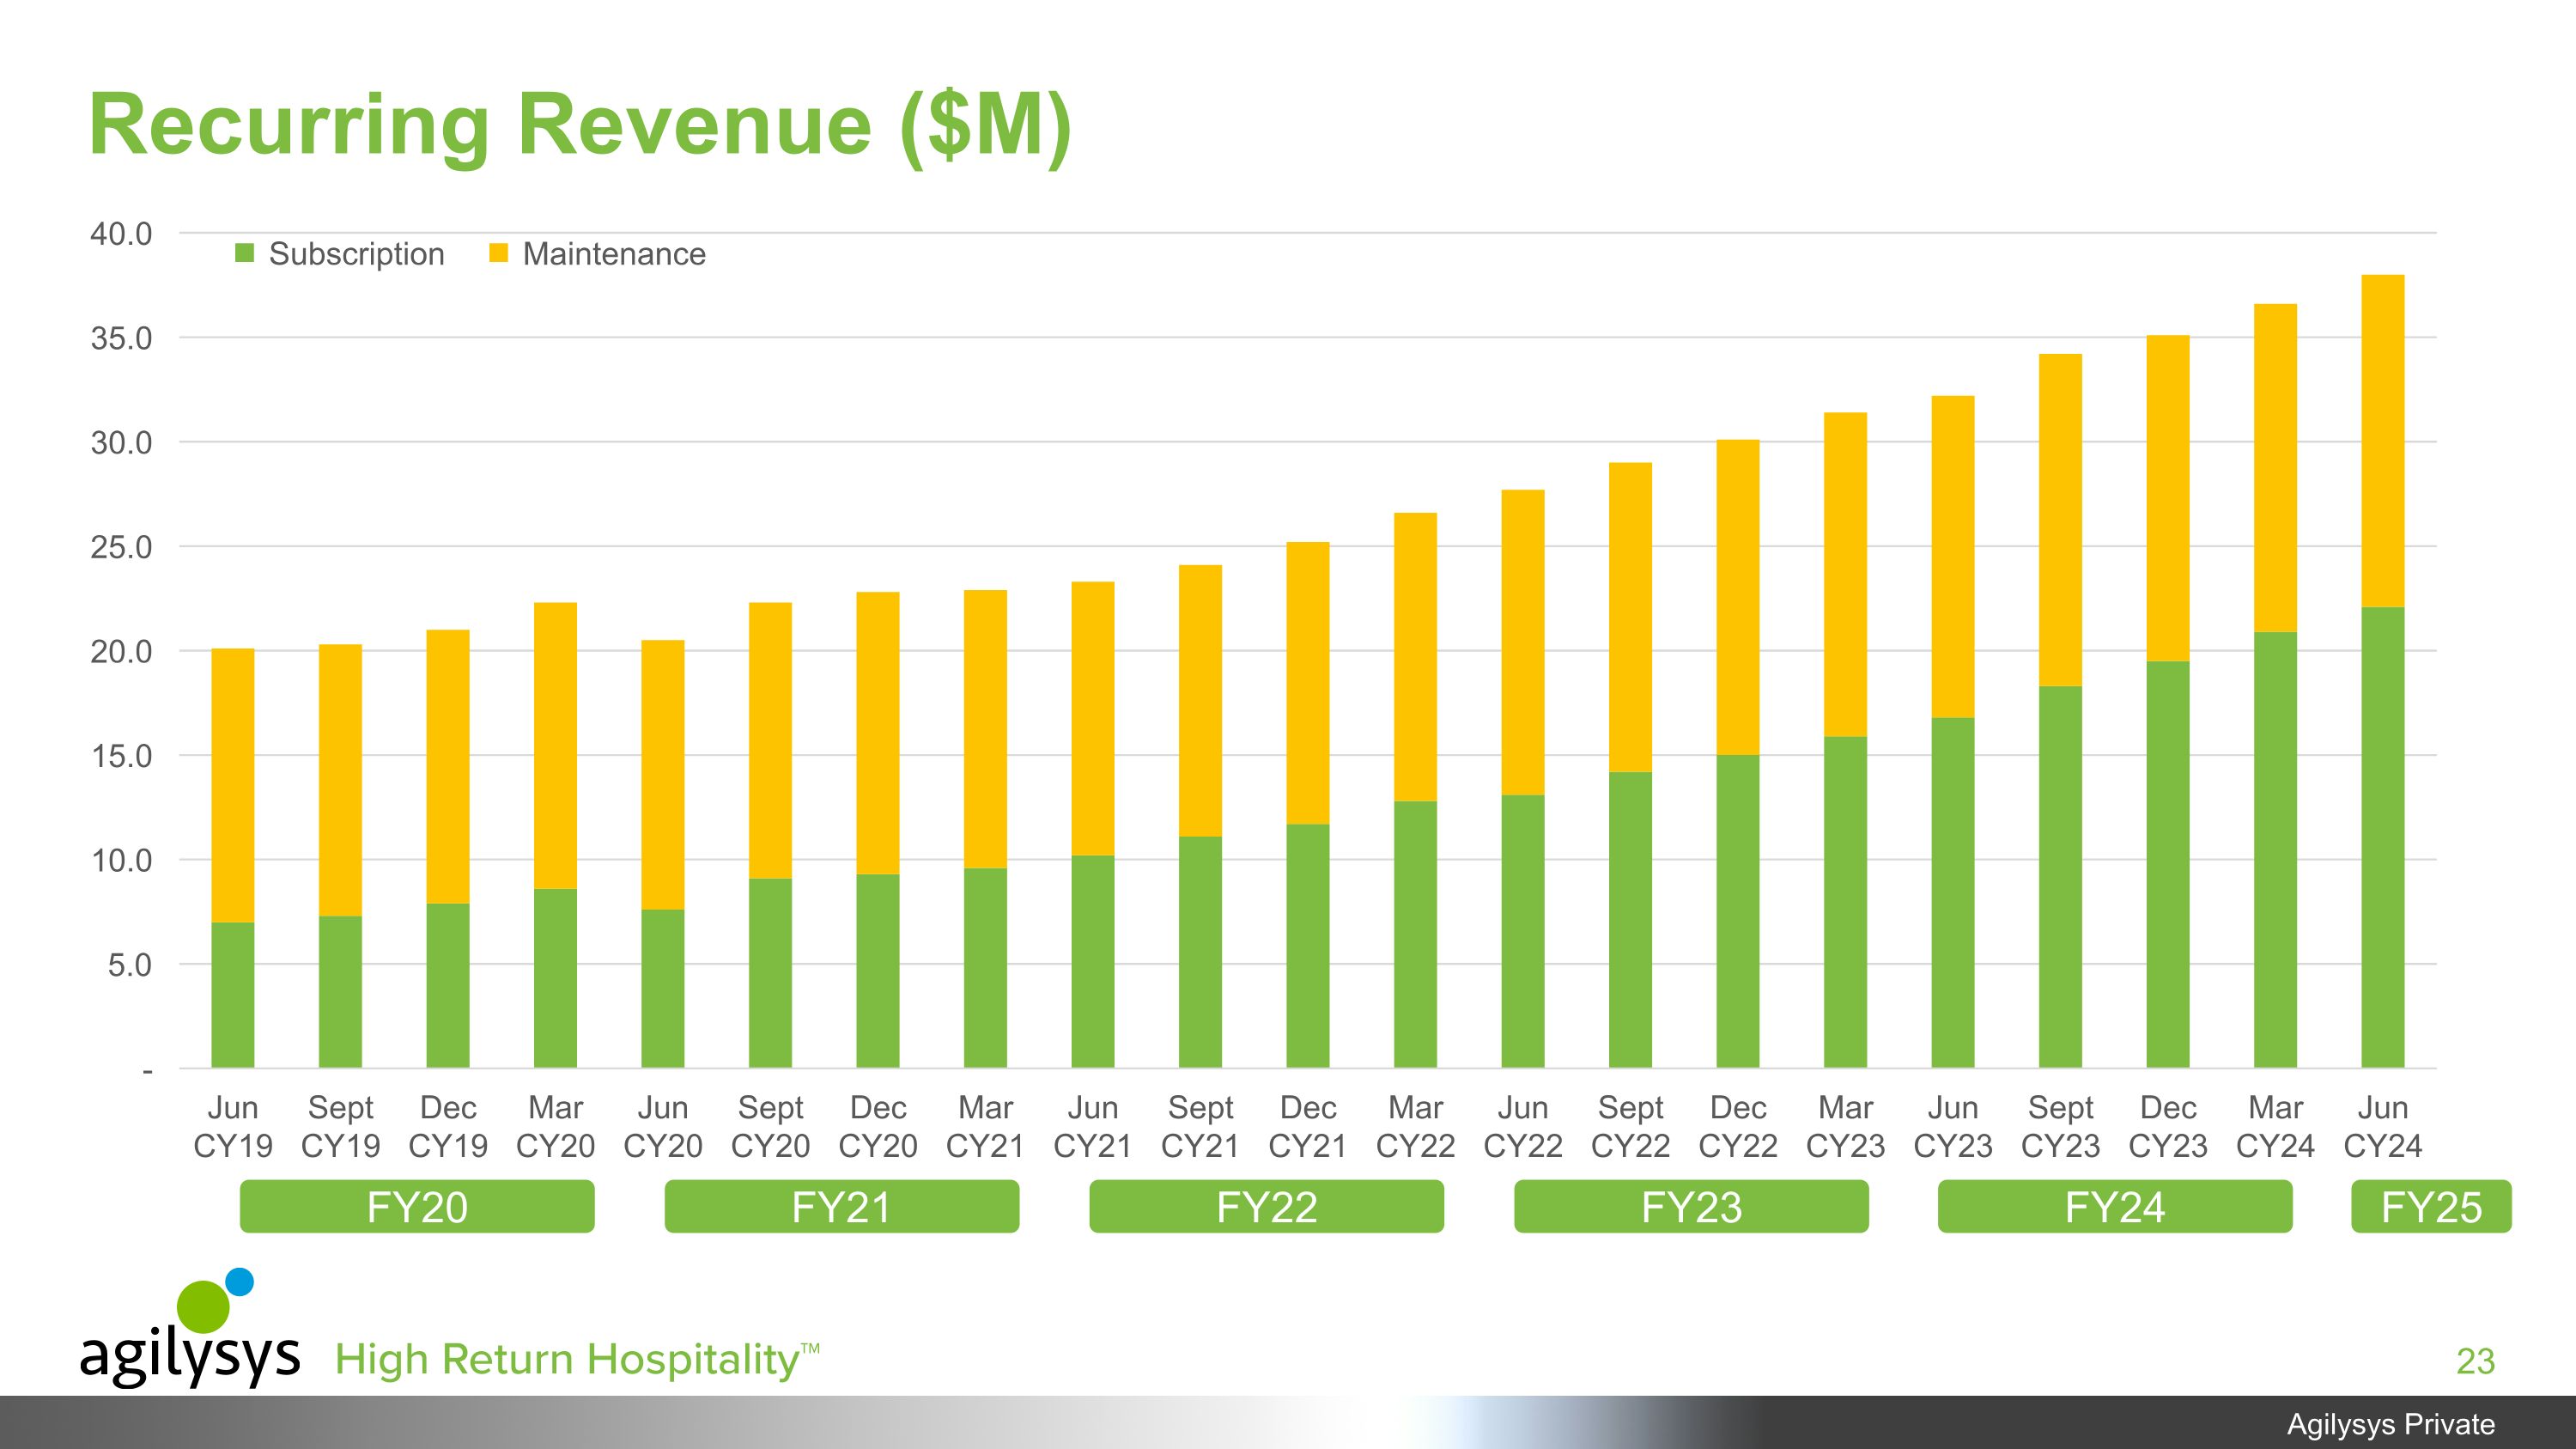
Task: Click the Jun CY24 yellow maintenance bar
Action: [x=2383, y=441]
